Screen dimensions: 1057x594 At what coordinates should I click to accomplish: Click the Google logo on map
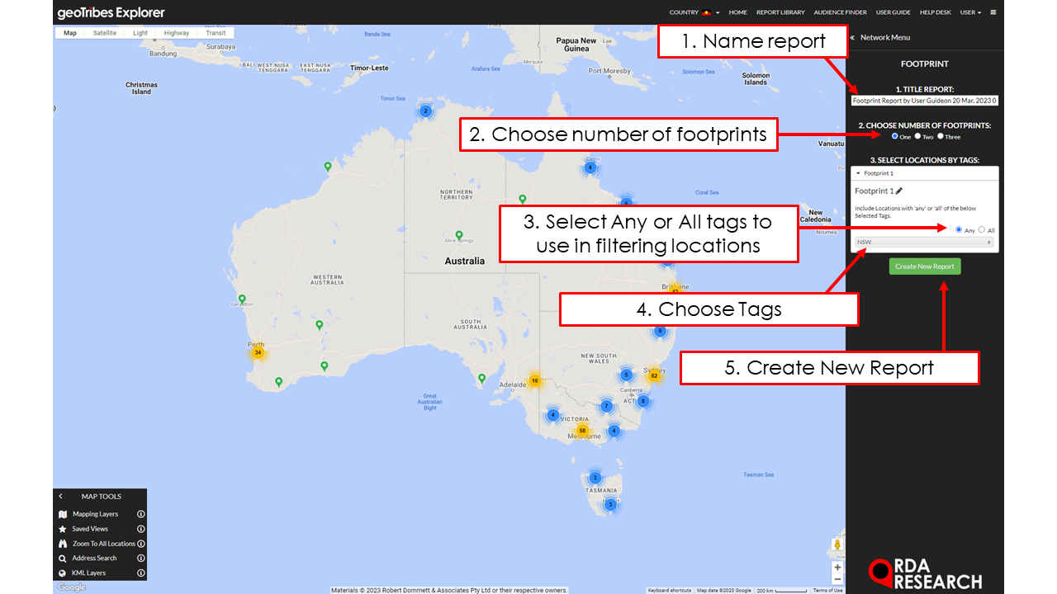pyautogui.click(x=71, y=587)
